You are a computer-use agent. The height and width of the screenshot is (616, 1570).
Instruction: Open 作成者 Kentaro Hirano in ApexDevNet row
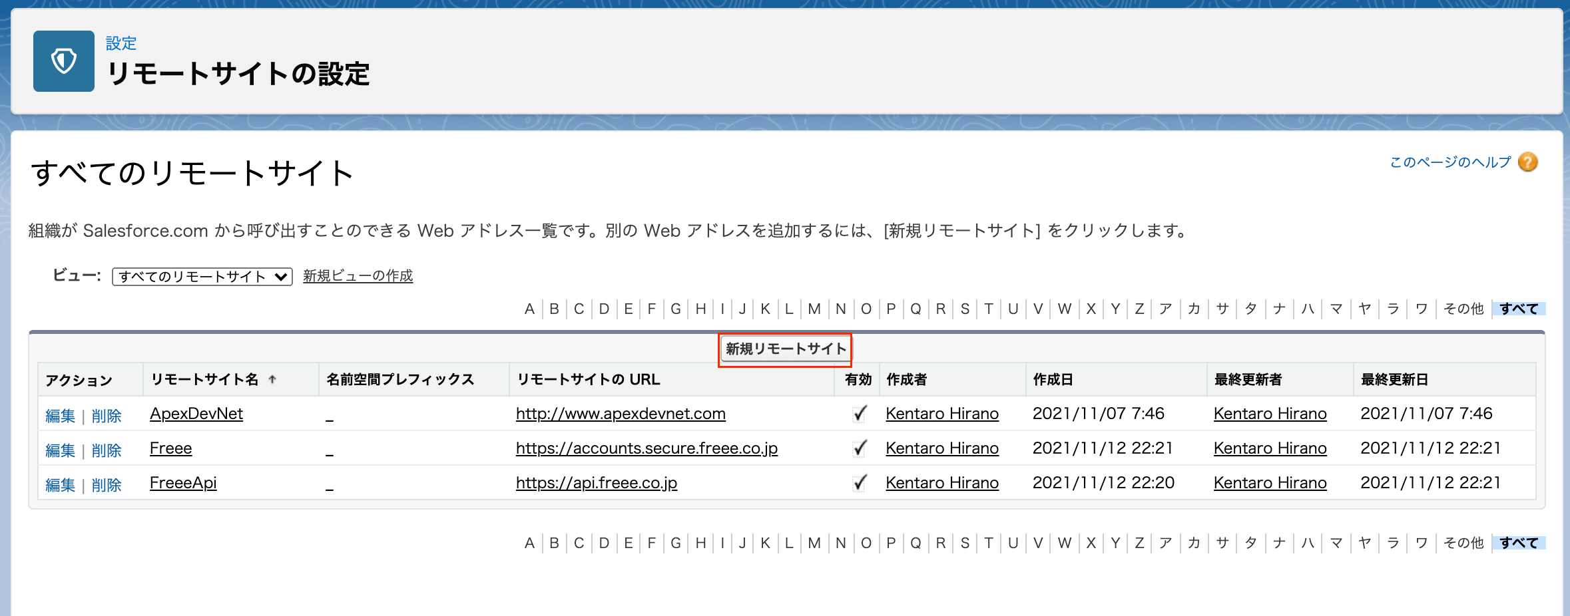tap(942, 414)
